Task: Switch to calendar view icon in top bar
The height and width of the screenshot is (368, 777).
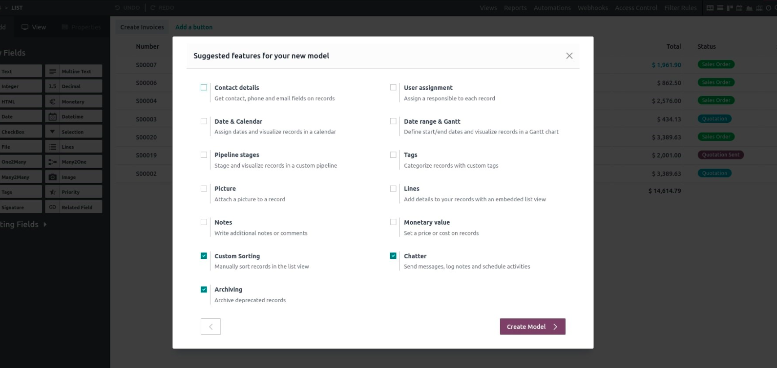Action: click(x=739, y=8)
